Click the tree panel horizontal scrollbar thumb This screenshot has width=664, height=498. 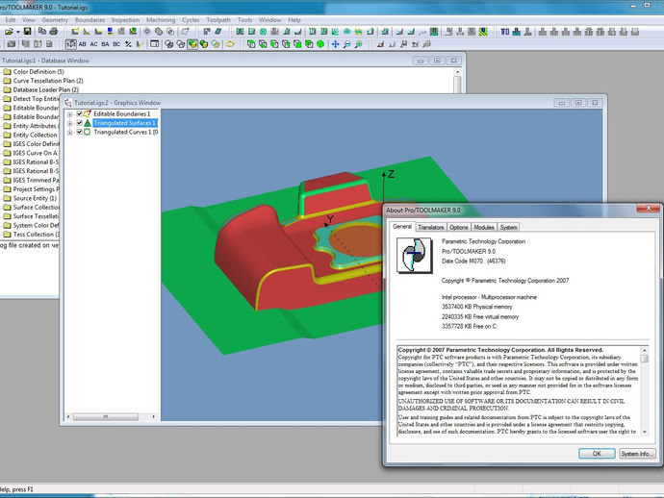pyautogui.click(x=106, y=417)
